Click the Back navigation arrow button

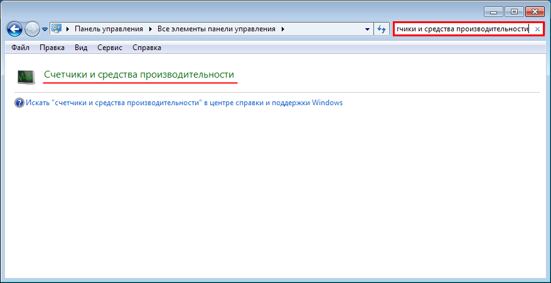14,29
